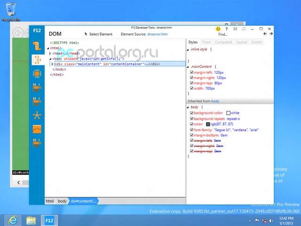The height and width of the screenshot is (226, 301).
Task: Open the chart profiler tool icon
Action: [x=37, y=129]
